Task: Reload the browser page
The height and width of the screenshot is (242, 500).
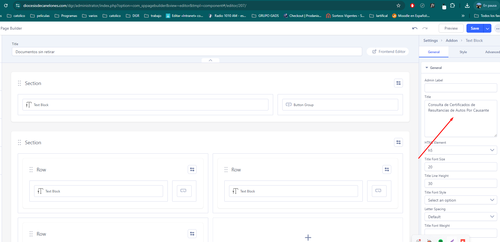Action: (x=6, y=6)
